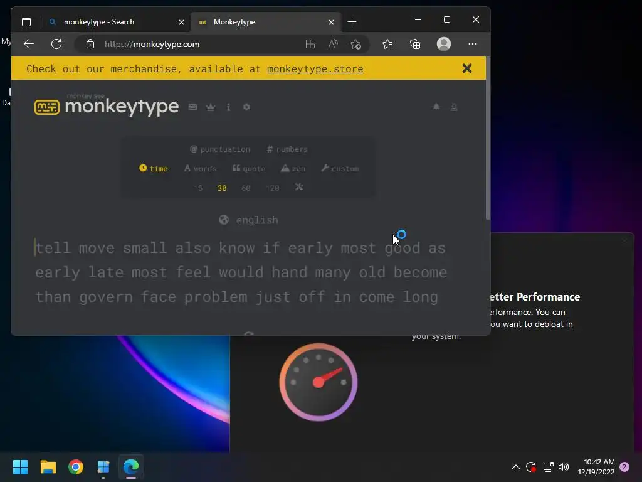Open Microsoft Edge from the taskbar
The width and height of the screenshot is (642, 482).
pyautogui.click(x=131, y=467)
